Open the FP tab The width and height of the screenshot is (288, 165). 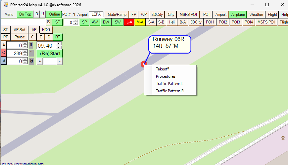134,15
